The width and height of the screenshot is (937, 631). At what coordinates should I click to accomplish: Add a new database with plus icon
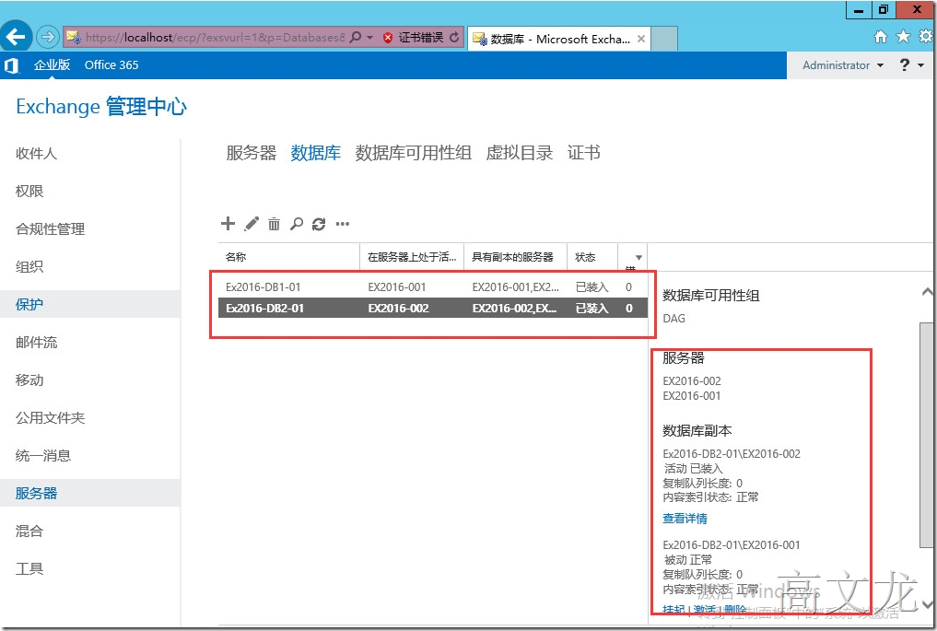click(x=228, y=224)
